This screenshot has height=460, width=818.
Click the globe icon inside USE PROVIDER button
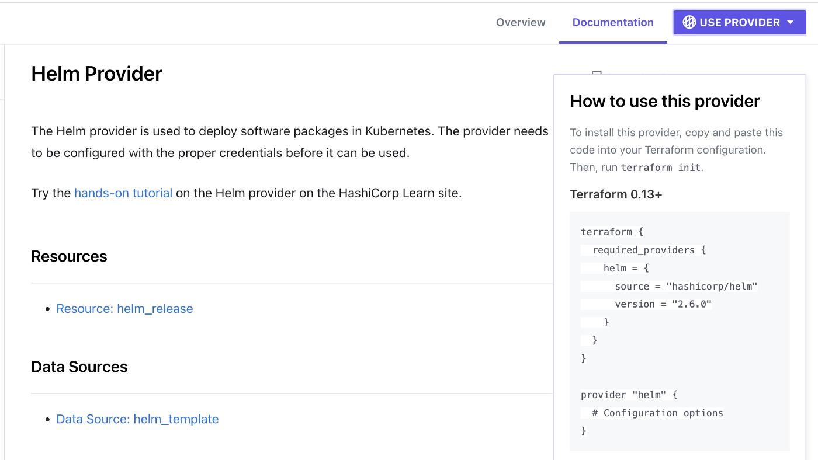coord(689,22)
